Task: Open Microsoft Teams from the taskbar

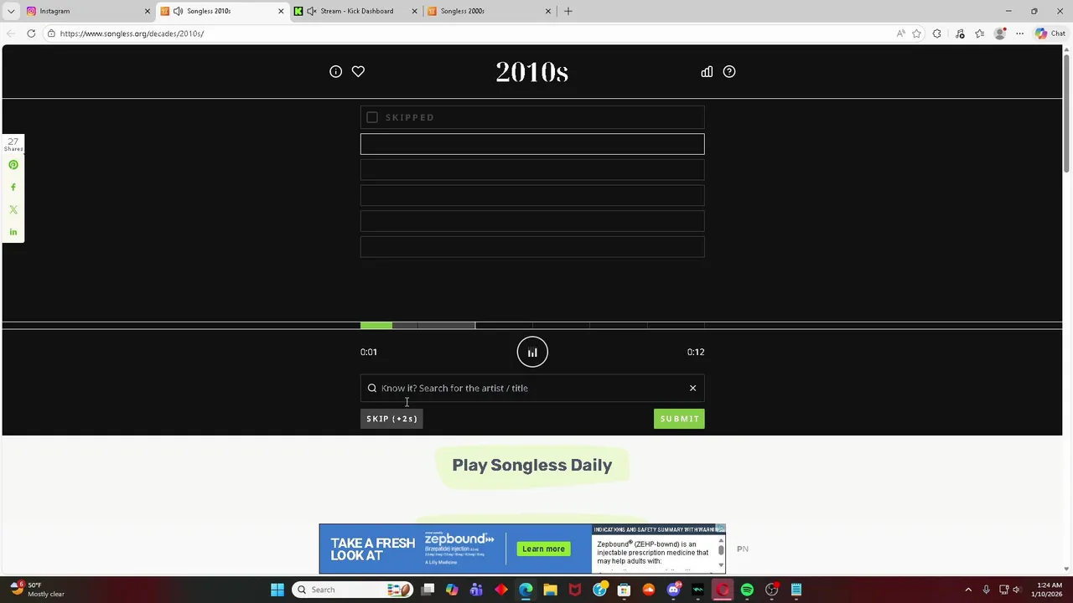Action: click(476, 590)
